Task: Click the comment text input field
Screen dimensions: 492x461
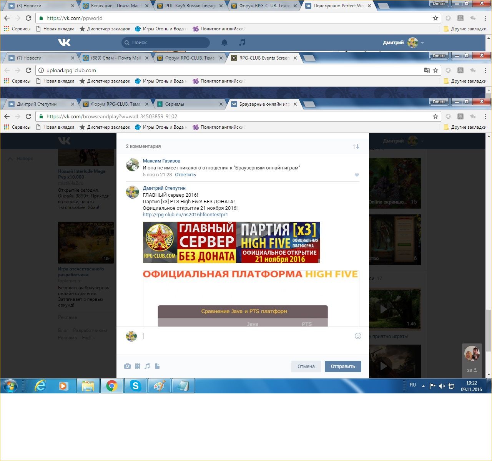Action: click(x=246, y=336)
